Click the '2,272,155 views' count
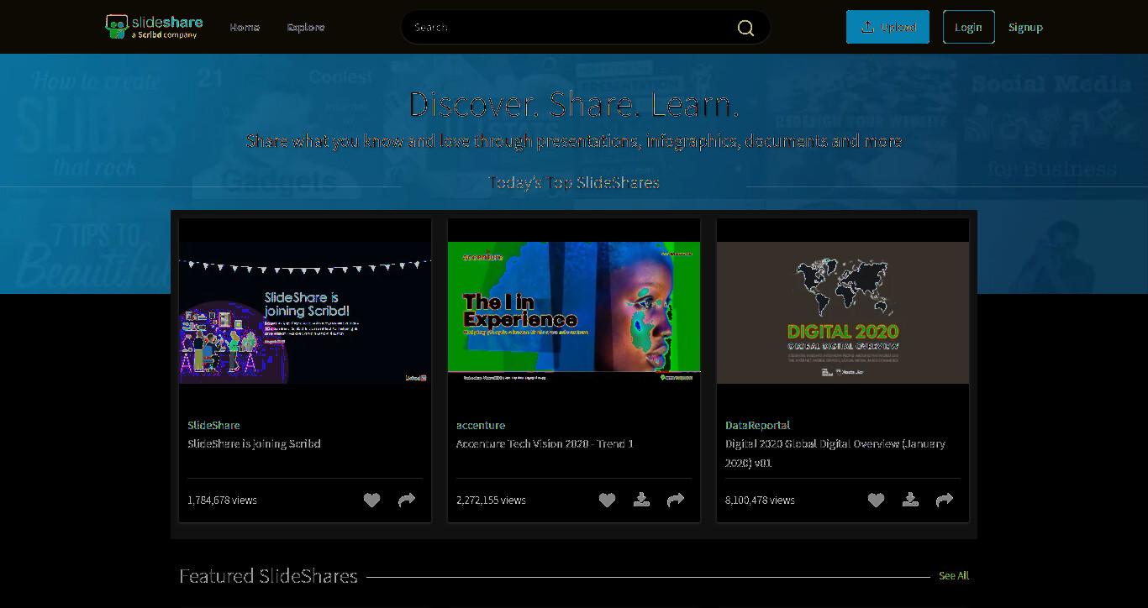The height and width of the screenshot is (608, 1148). (x=491, y=500)
